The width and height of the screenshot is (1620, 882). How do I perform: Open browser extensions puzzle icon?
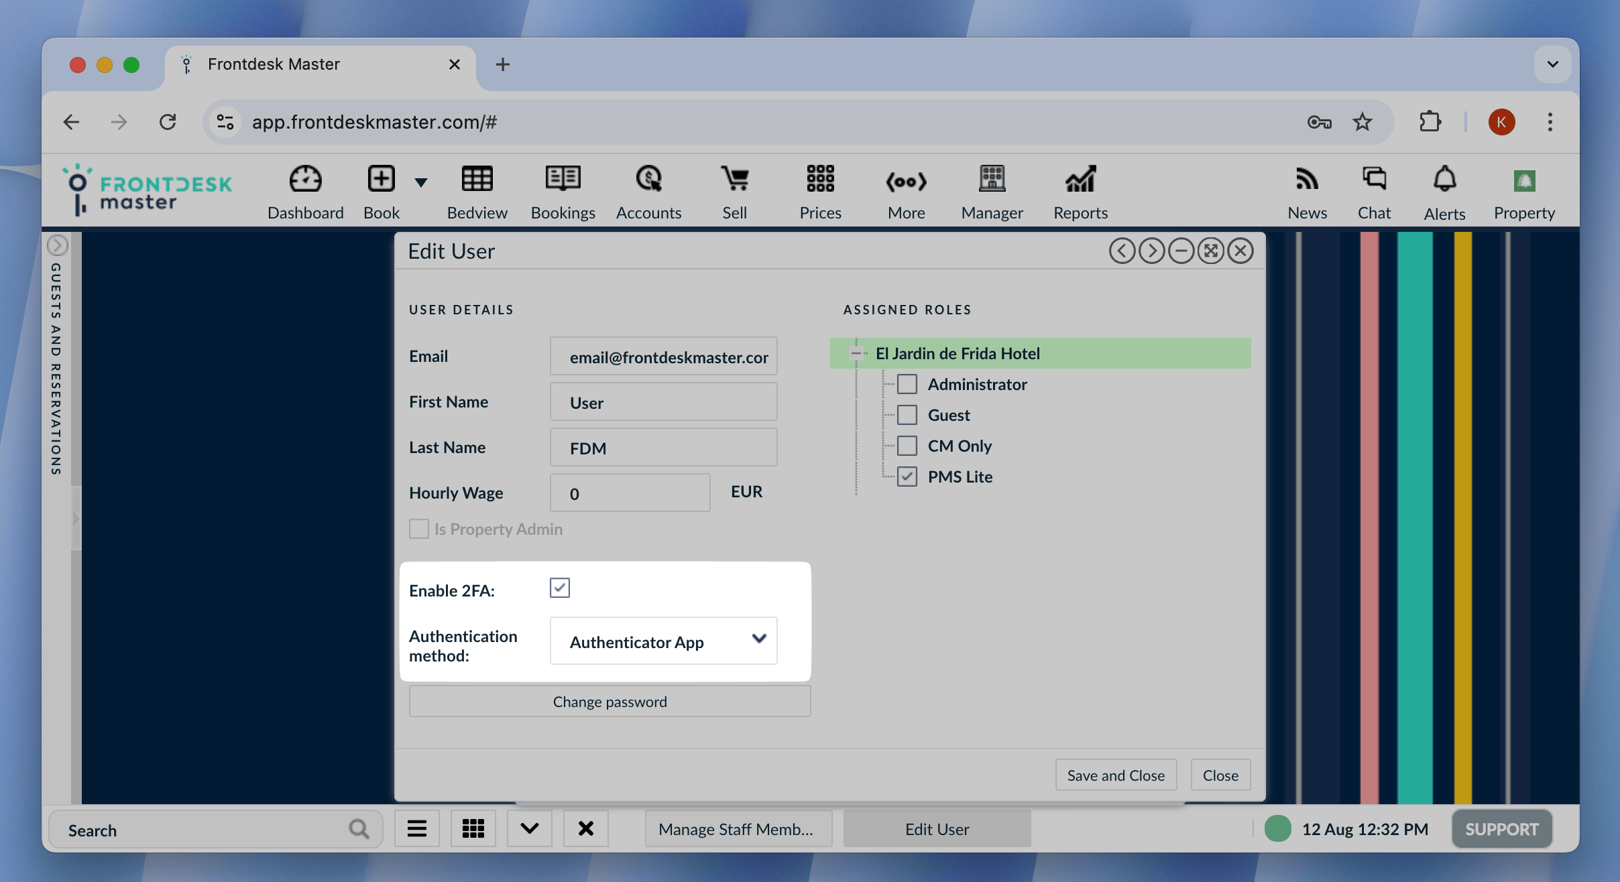(x=1430, y=122)
